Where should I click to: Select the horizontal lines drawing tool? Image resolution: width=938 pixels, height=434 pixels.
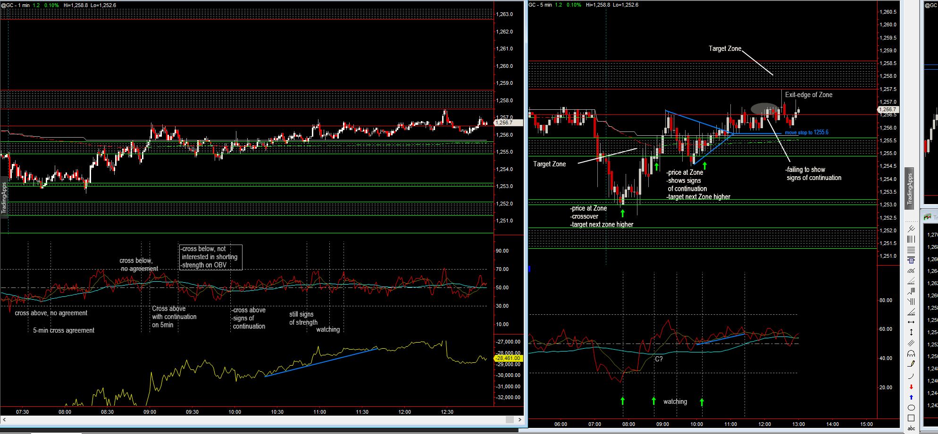click(x=911, y=250)
